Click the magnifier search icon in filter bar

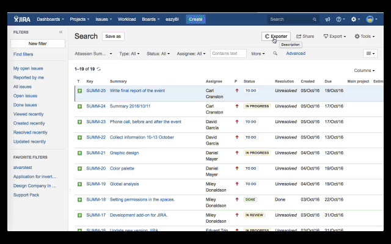coord(275,54)
